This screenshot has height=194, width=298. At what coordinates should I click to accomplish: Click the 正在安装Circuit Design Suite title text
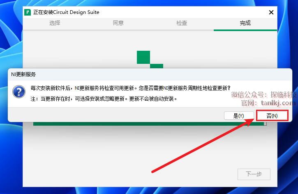tap(66, 12)
